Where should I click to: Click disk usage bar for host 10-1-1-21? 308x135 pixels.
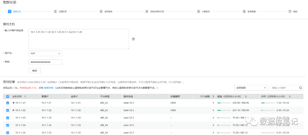[x=224, y=103]
